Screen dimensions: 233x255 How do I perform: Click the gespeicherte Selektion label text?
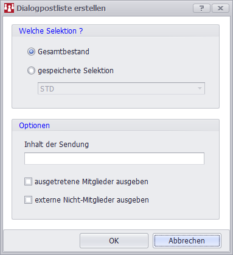75,71
